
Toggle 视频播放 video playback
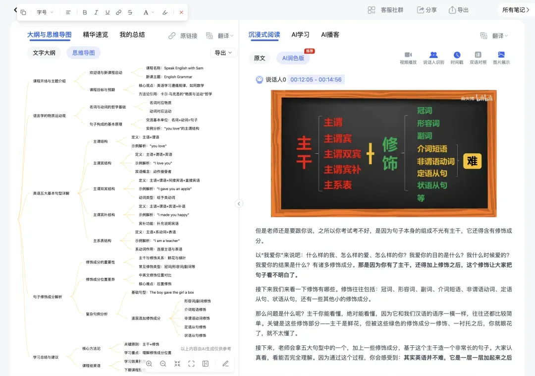[408, 58]
